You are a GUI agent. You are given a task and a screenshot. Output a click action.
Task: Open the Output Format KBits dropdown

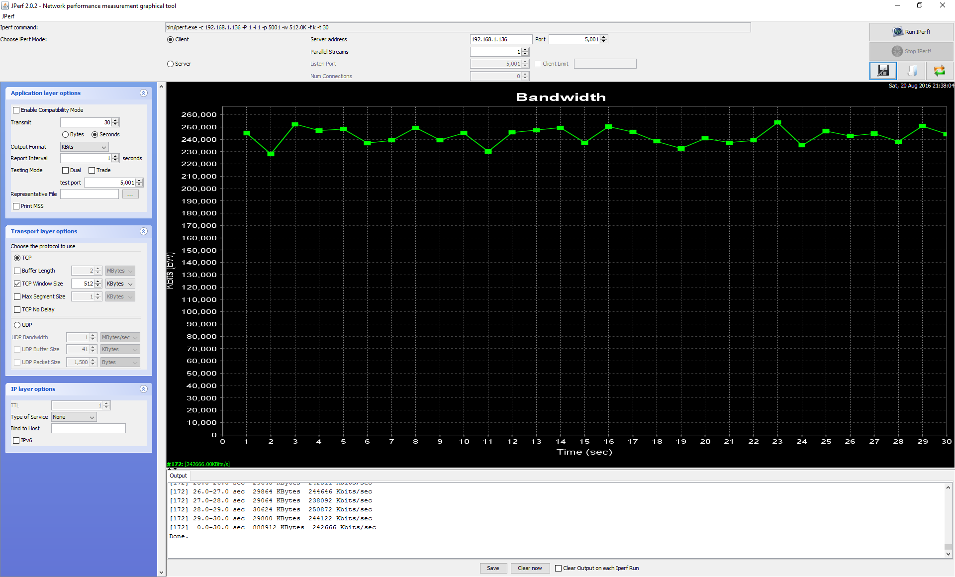(x=84, y=147)
